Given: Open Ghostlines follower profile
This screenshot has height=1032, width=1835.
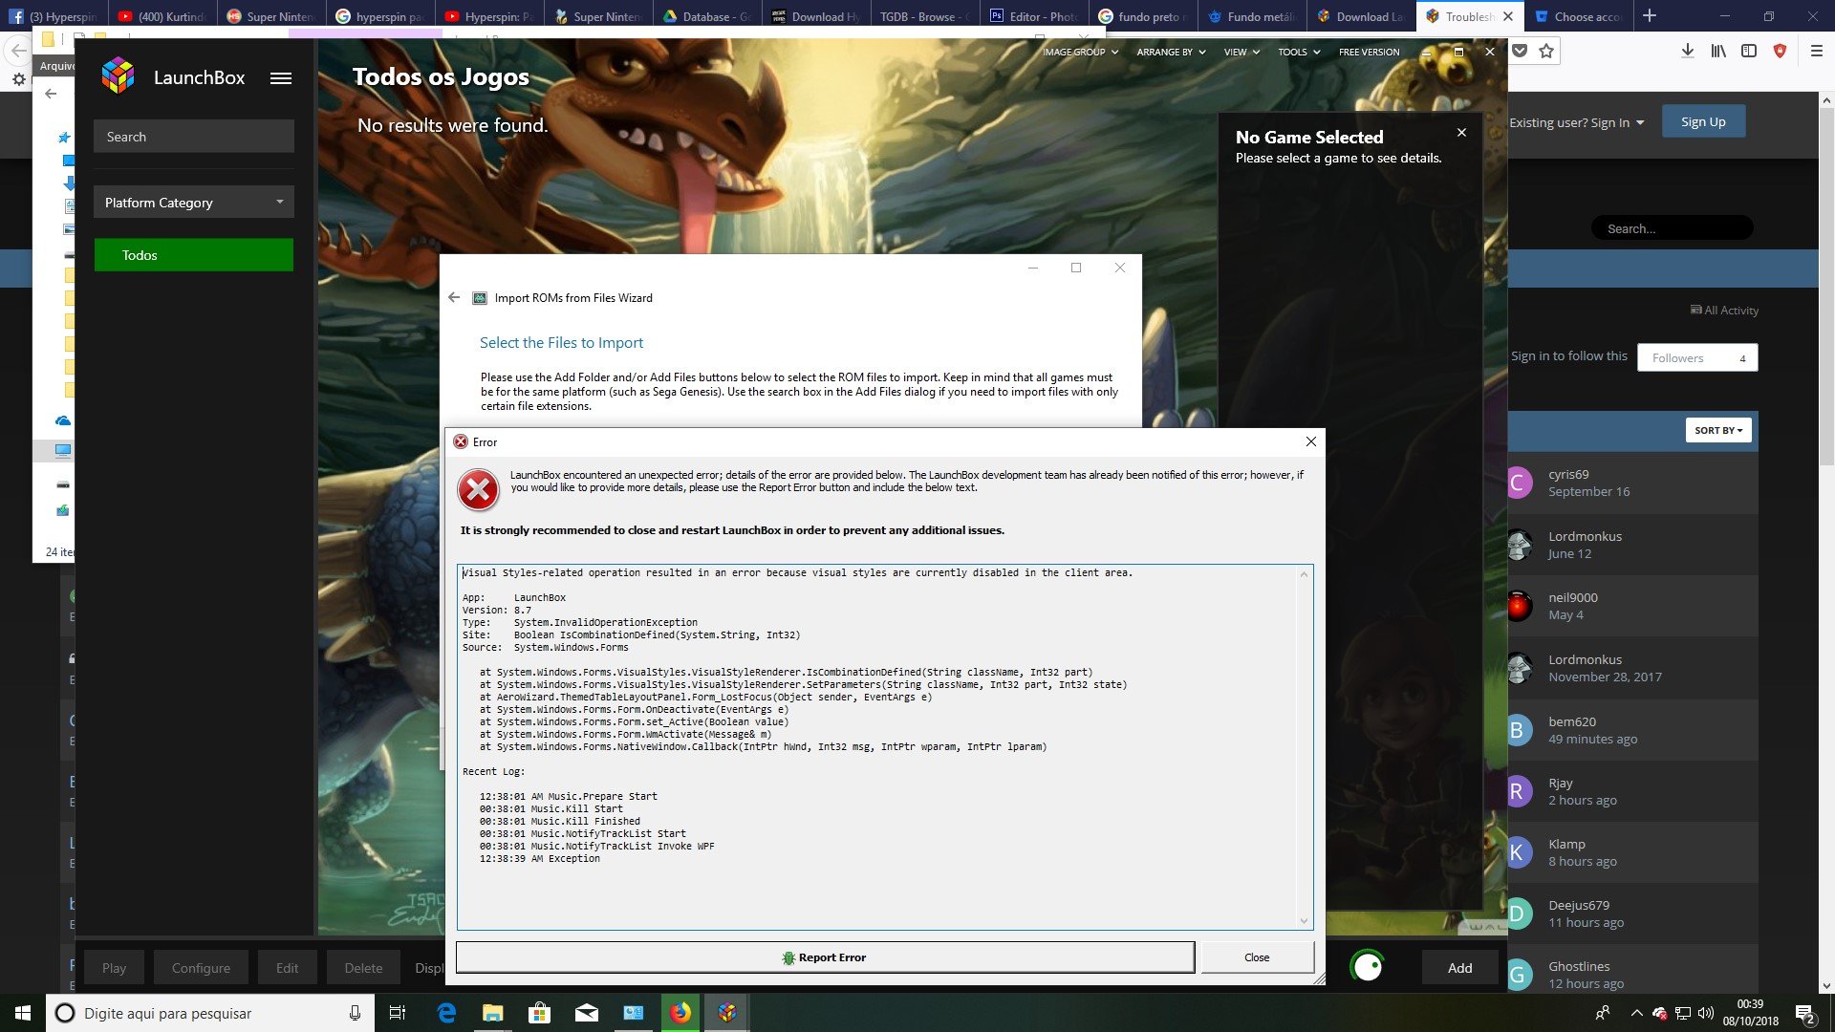Looking at the screenshot, I should point(1579,966).
